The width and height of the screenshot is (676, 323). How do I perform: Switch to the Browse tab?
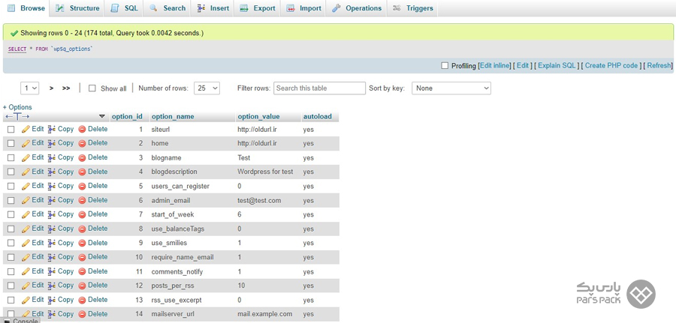[26, 8]
